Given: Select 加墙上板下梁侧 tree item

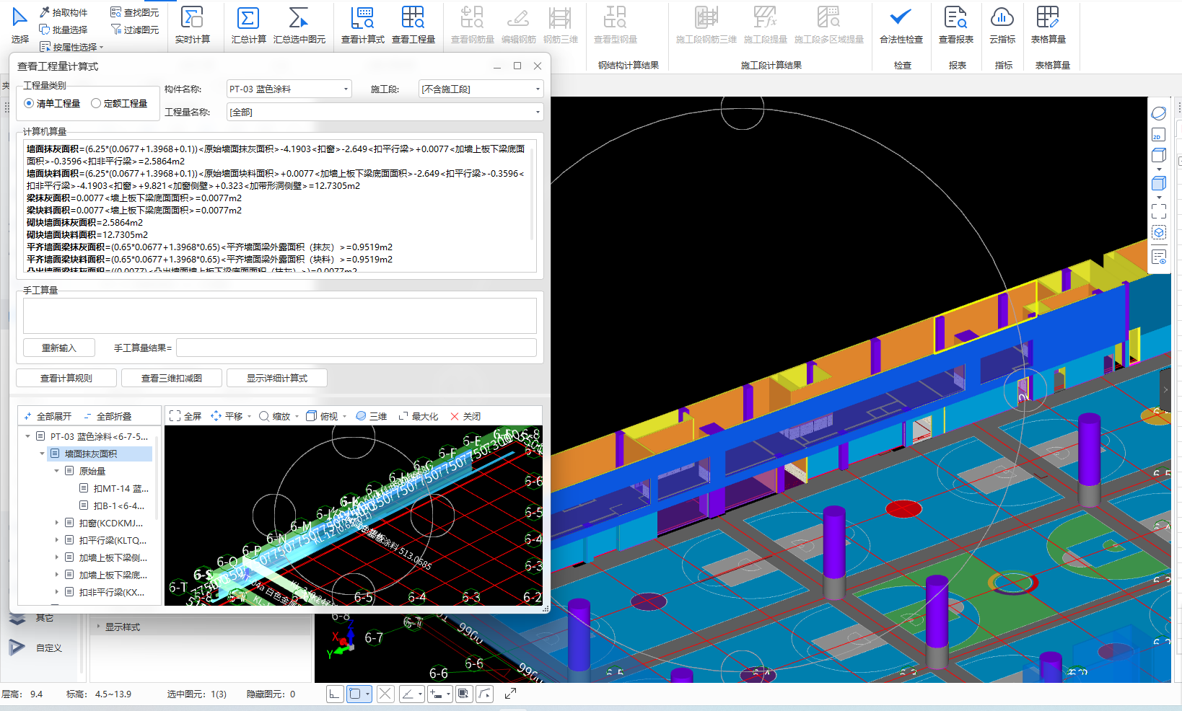Looking at the screenshot, I should [105, 557].
